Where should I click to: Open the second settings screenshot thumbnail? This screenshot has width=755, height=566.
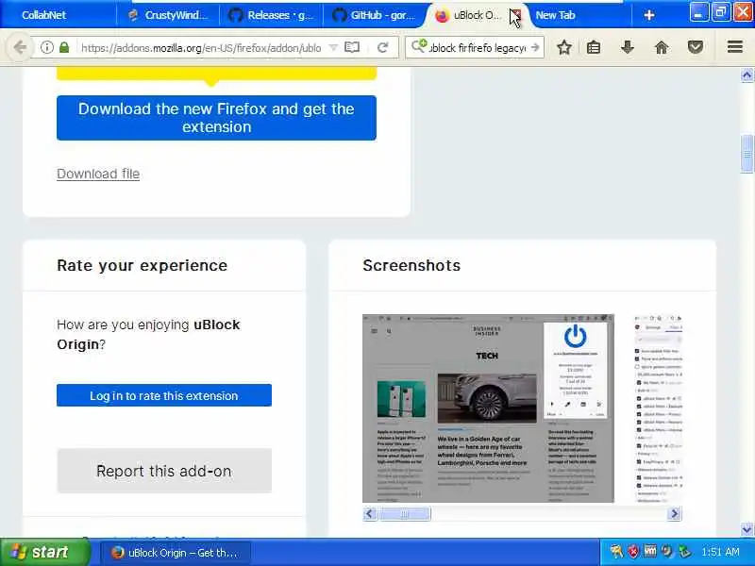click(x=658, y=408)
